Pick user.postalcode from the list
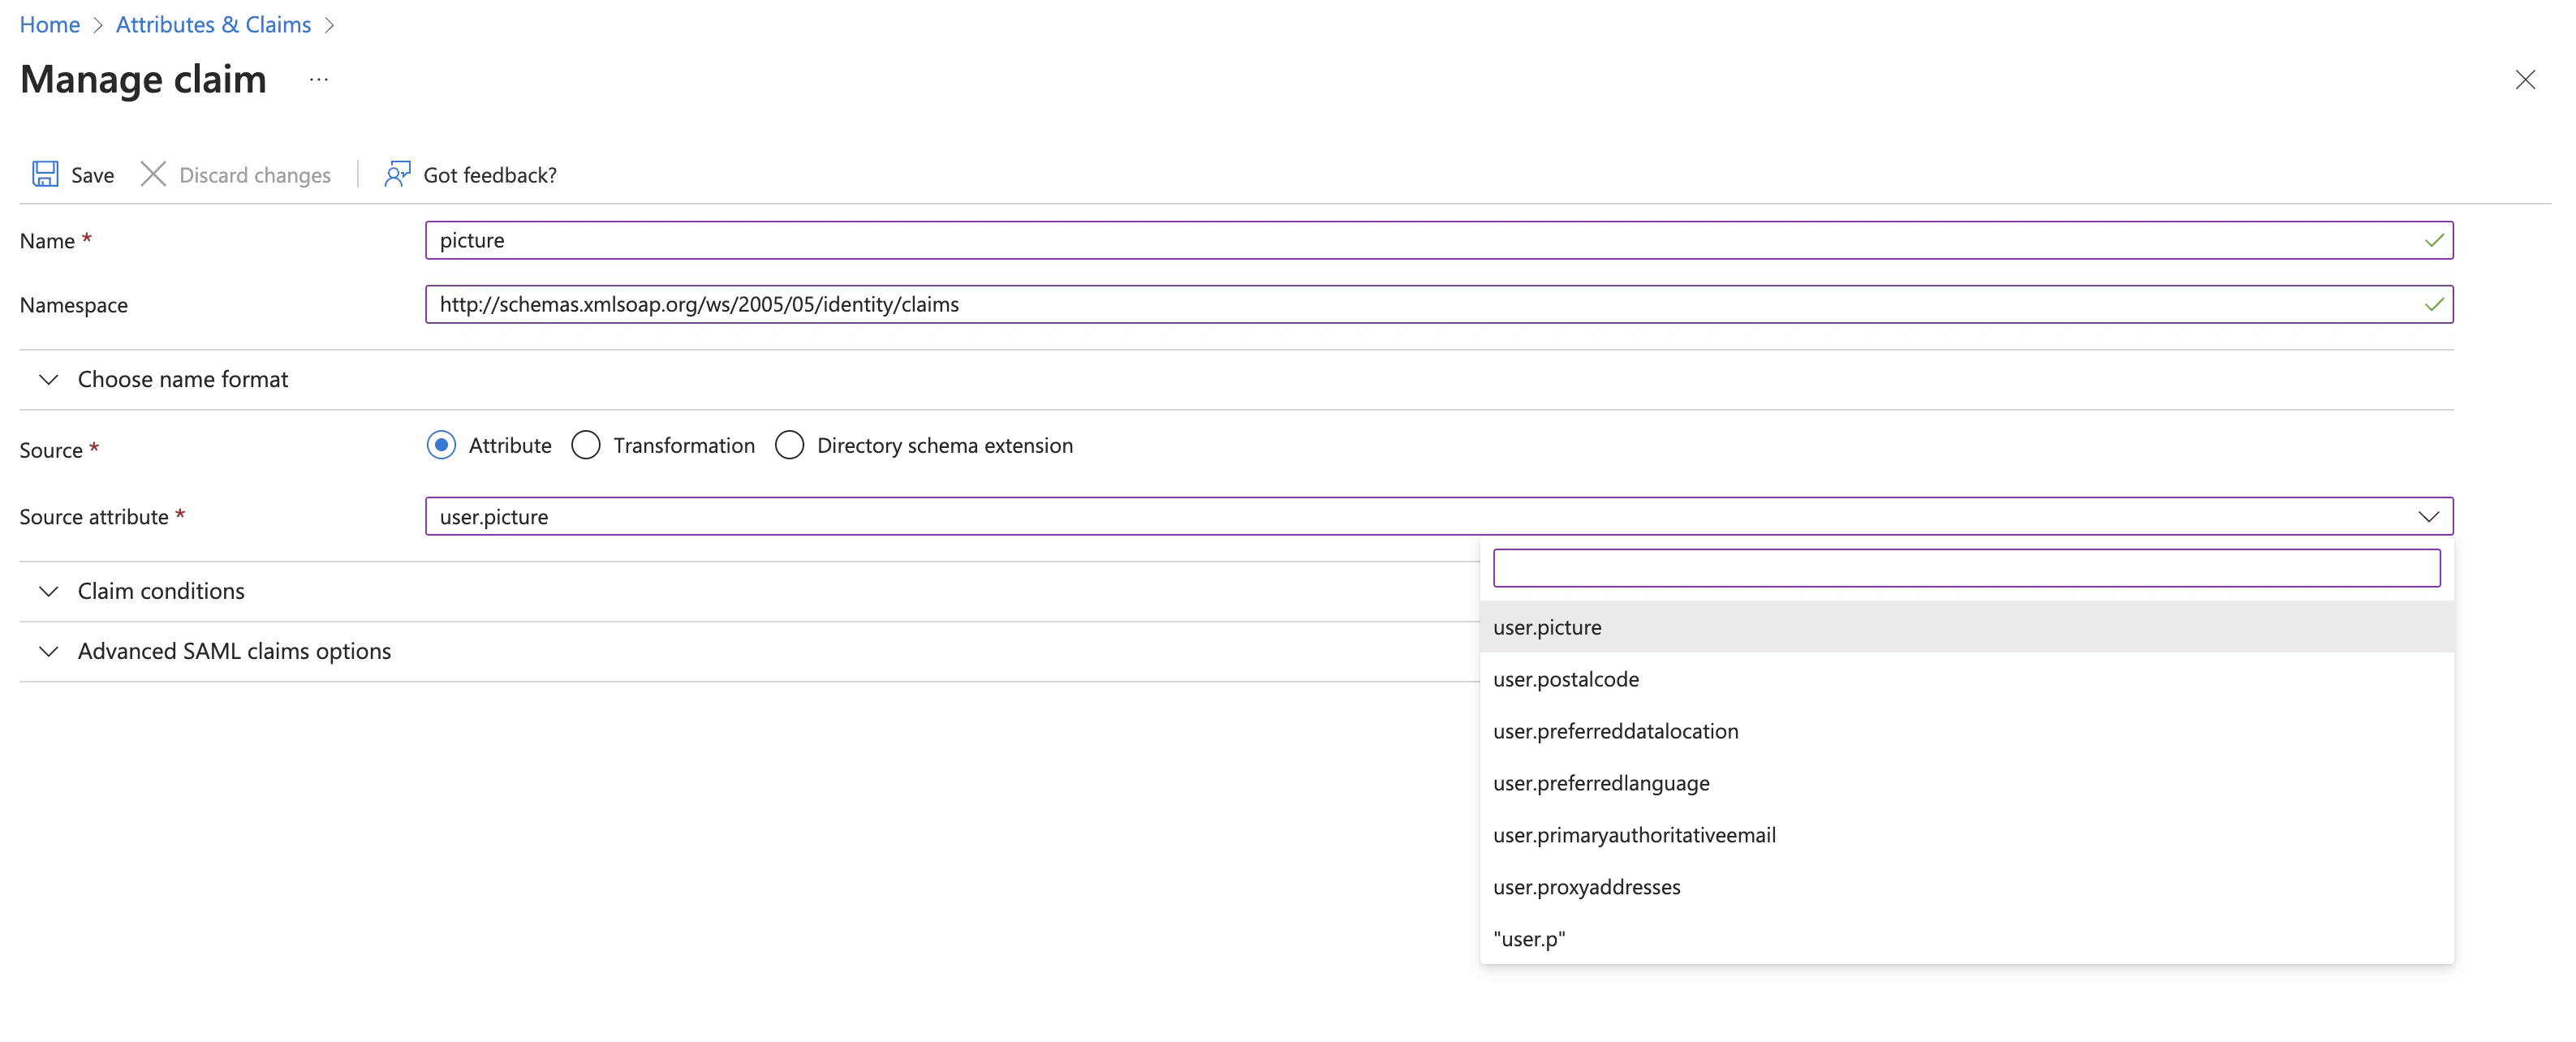The height and width of the screenshot is (1042, 2576). [x=1565, y=679]
